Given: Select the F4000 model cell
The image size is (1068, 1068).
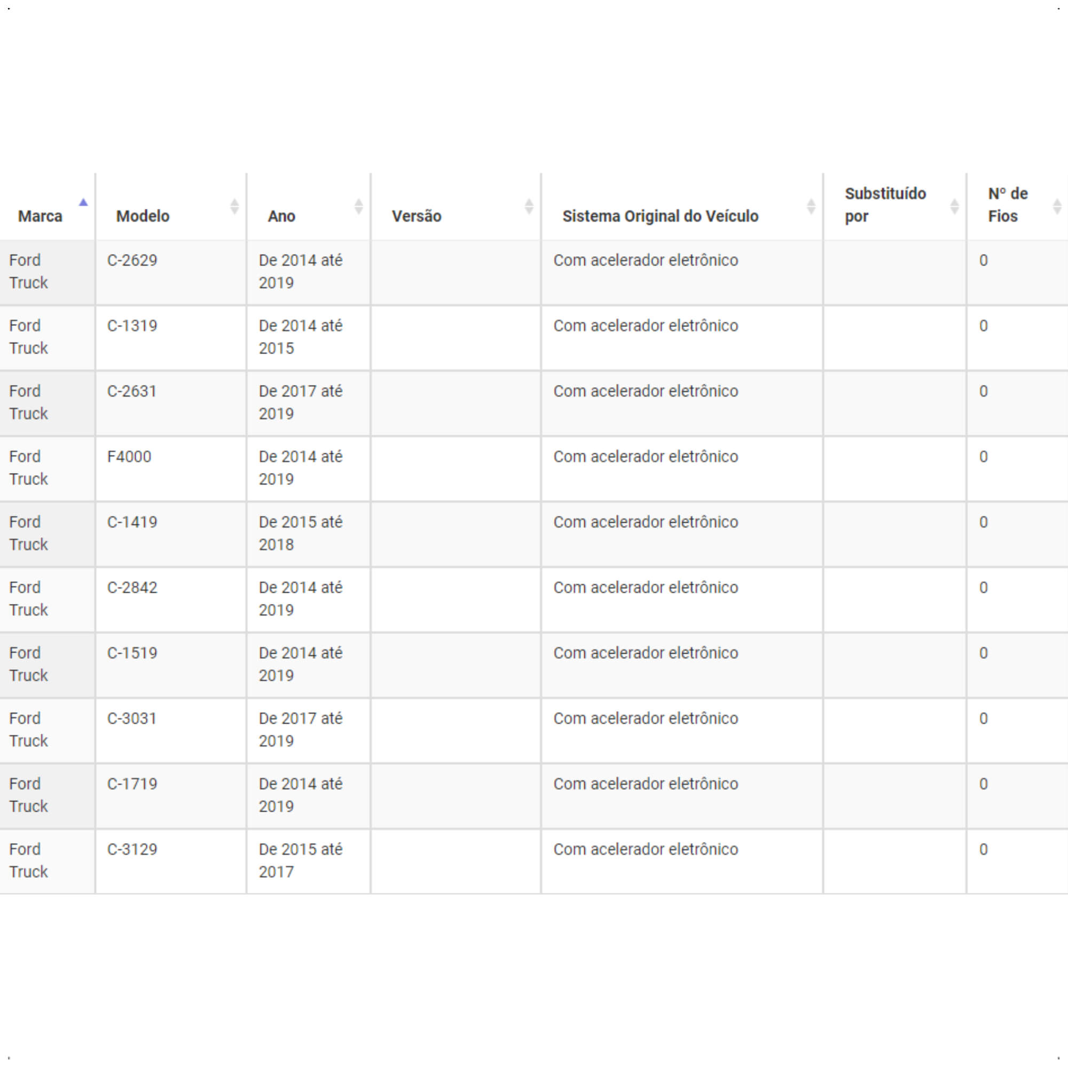Looking at the screenshot, I should 171,469.
